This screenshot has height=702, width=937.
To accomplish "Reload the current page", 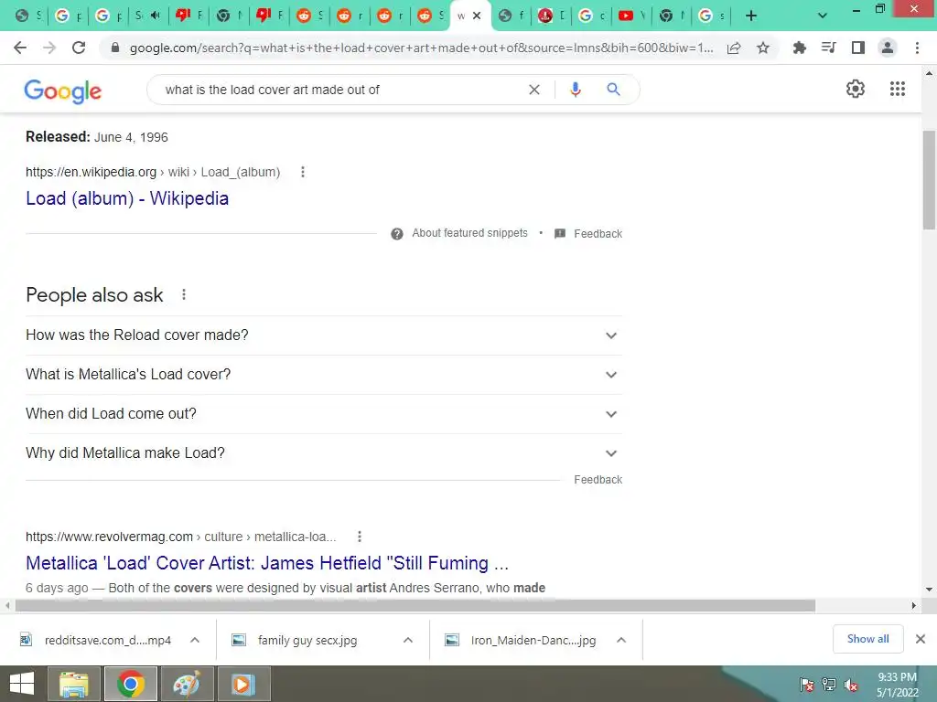I will pyautogui.click(x=79, y=48).
